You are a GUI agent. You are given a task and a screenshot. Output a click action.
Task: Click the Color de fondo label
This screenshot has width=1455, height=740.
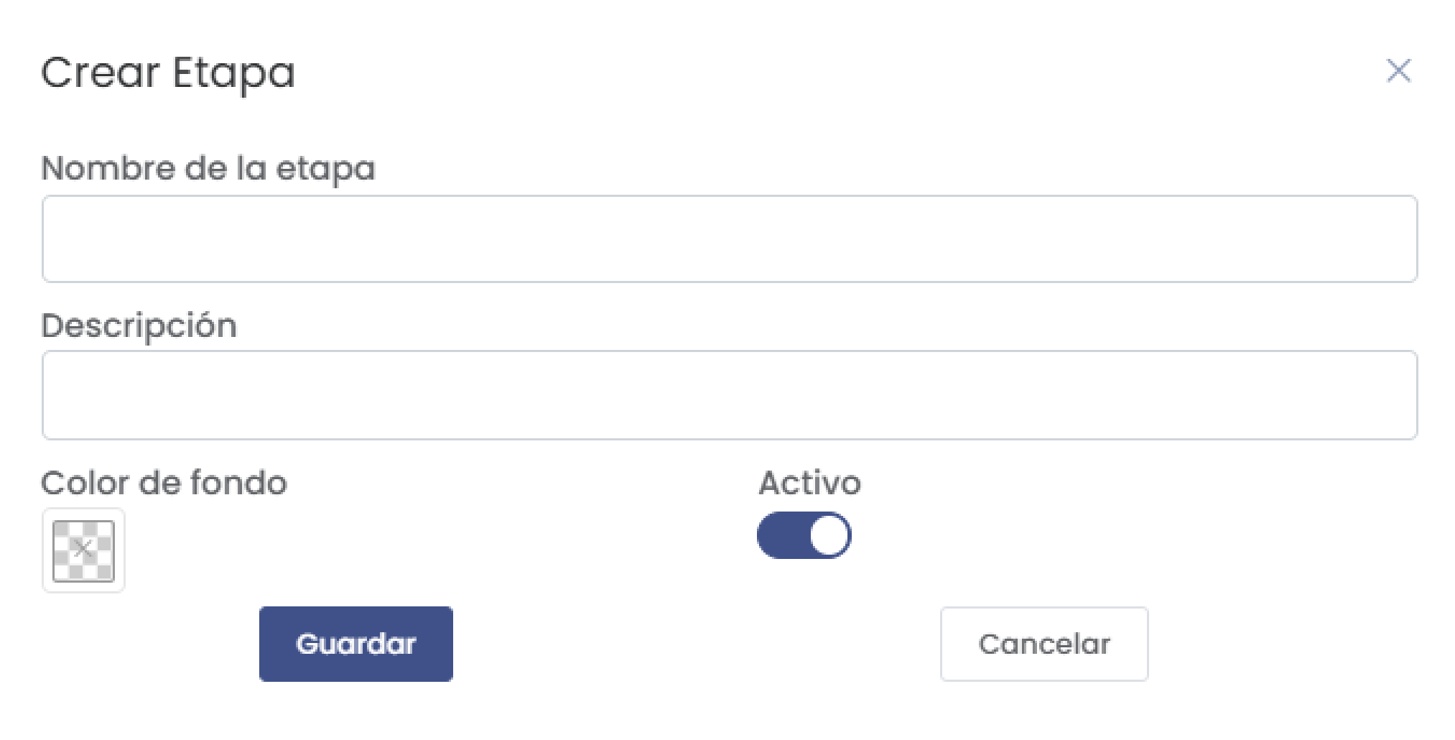(x=164, y=483)
